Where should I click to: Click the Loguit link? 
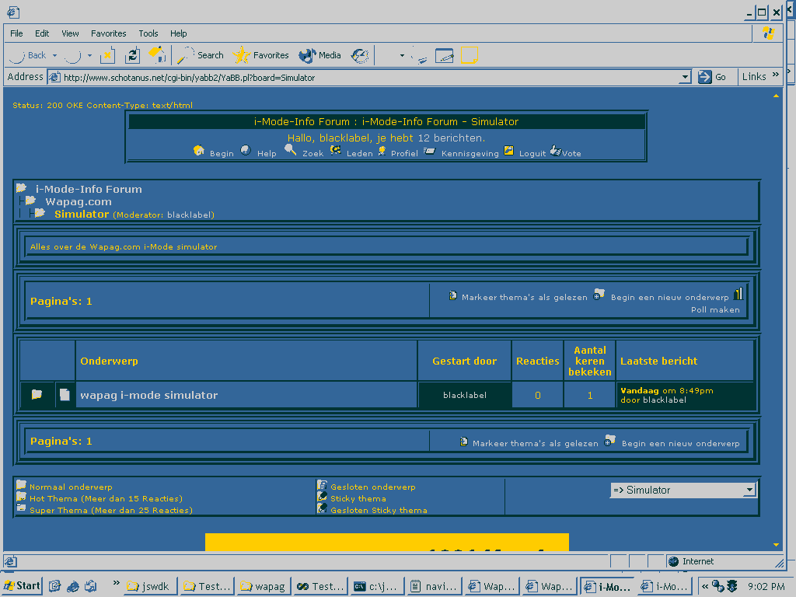coord(532,153)
